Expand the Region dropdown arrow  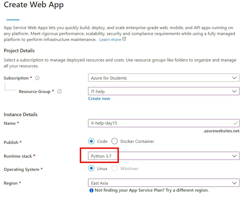[234, 183]
